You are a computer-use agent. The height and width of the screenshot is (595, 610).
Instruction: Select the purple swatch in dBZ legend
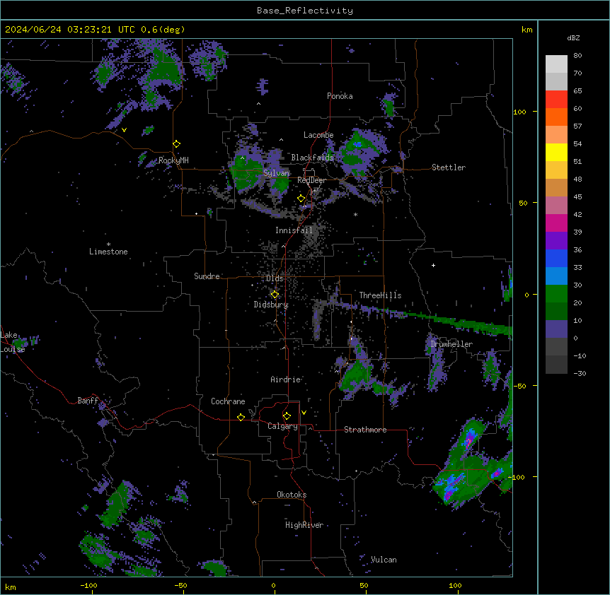tap(556, 241)
